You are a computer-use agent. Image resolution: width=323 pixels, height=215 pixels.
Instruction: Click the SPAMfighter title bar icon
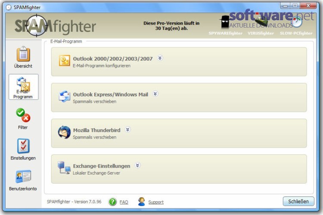click(x=9, y=7)
